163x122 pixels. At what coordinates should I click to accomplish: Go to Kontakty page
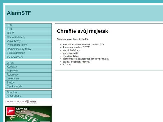[x=28, y=67]
